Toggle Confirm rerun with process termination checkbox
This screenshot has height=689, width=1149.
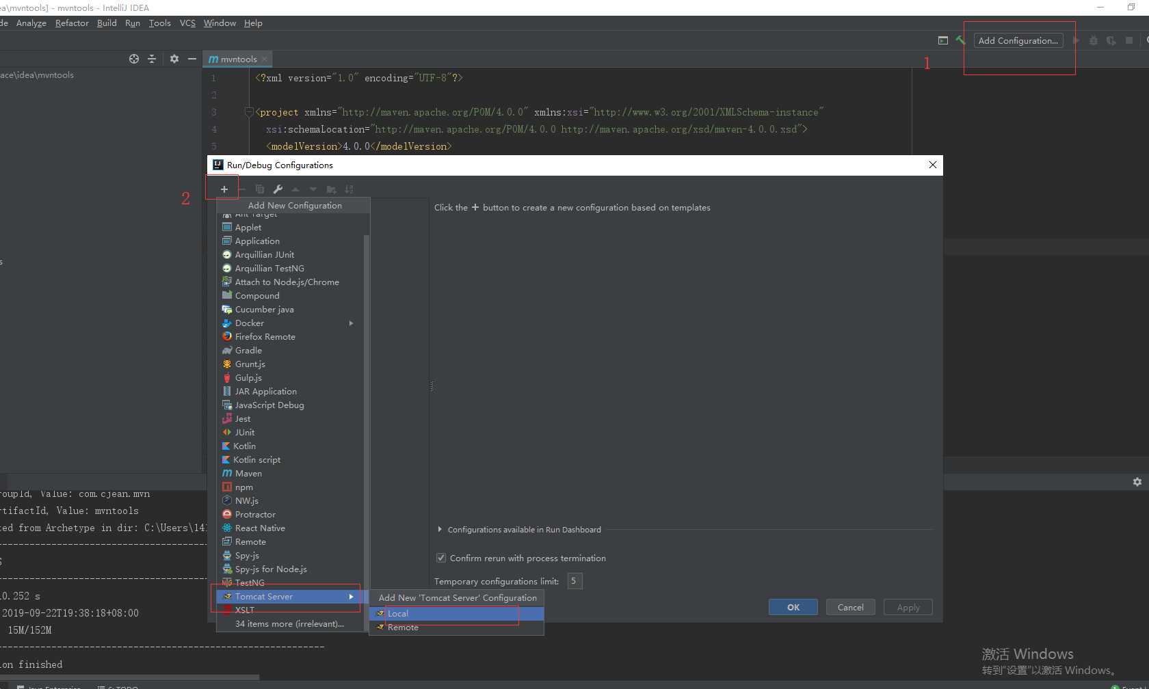point(441,558)
